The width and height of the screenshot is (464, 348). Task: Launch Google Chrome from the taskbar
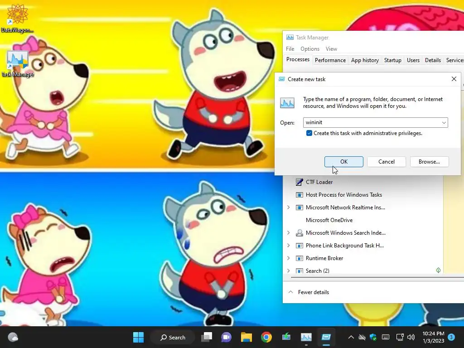[x=266, y=337]
